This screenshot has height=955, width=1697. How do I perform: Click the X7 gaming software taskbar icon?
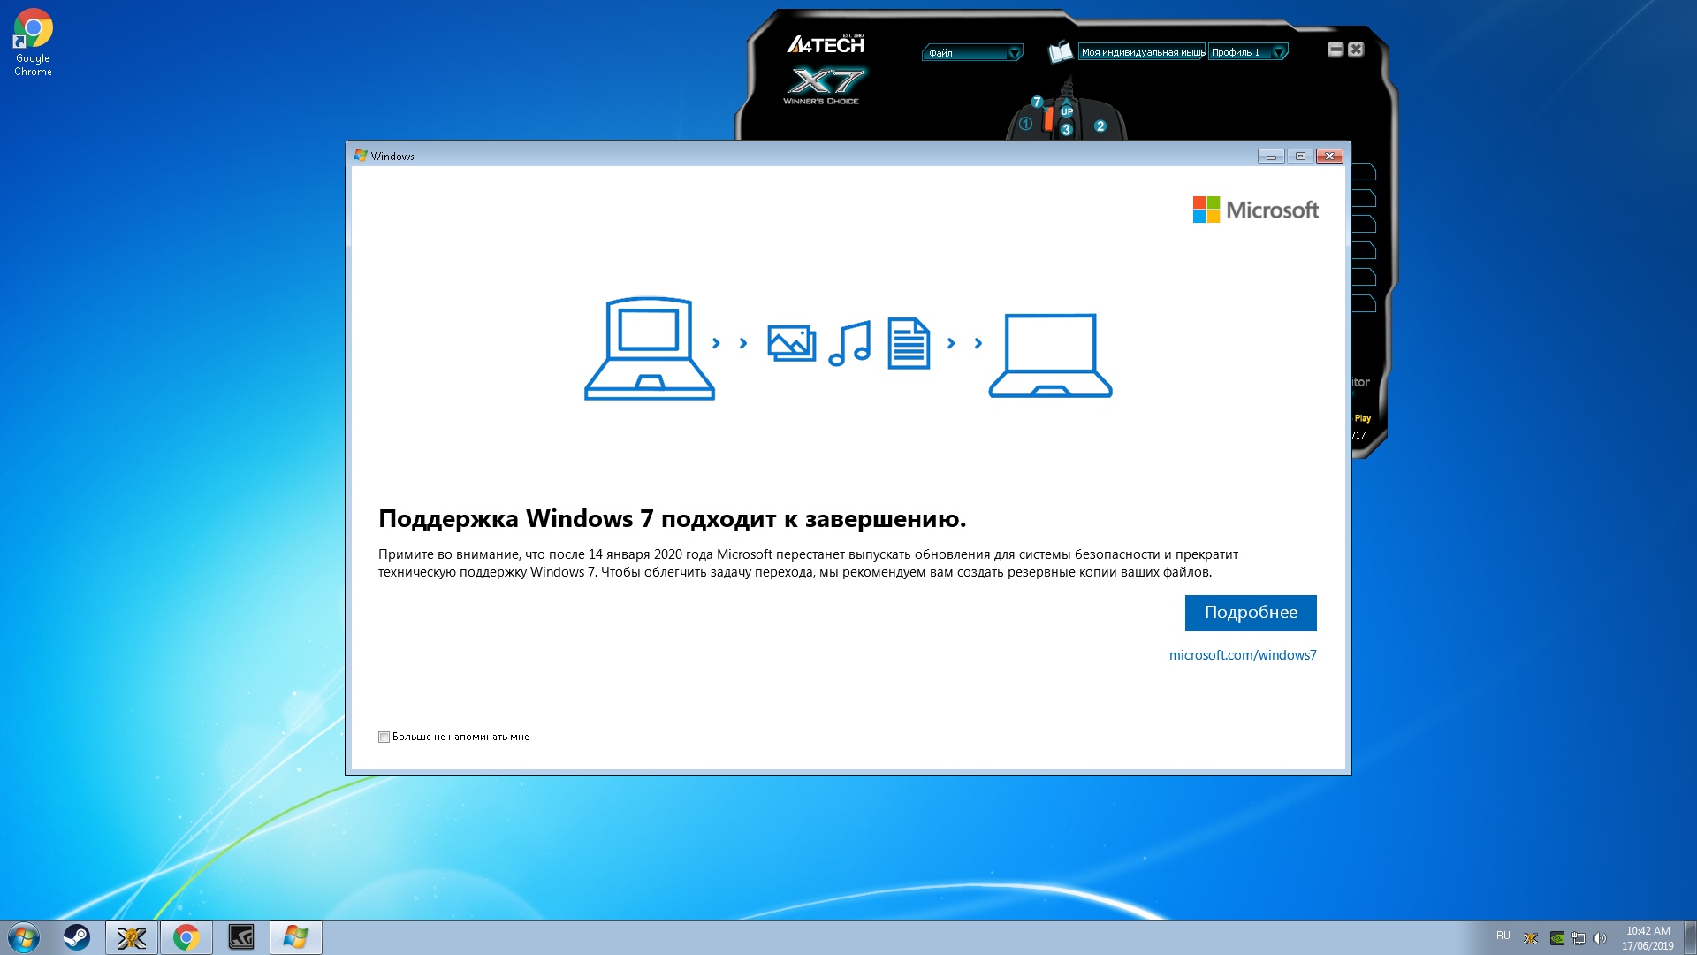pyautogui.click(x=132, y=936)
